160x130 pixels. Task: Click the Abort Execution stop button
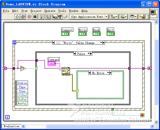coord(29,17)
